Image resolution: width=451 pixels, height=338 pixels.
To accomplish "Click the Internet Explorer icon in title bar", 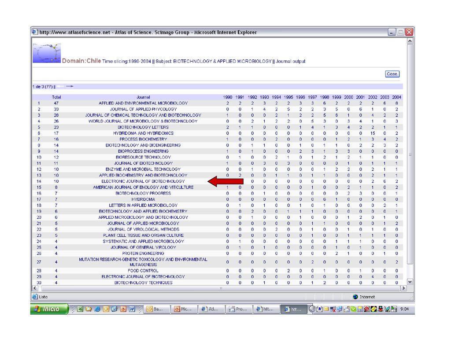I will click(x=35, y=32).
